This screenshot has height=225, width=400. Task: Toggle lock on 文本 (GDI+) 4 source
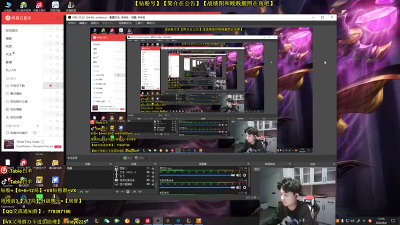tap(153, 172)
